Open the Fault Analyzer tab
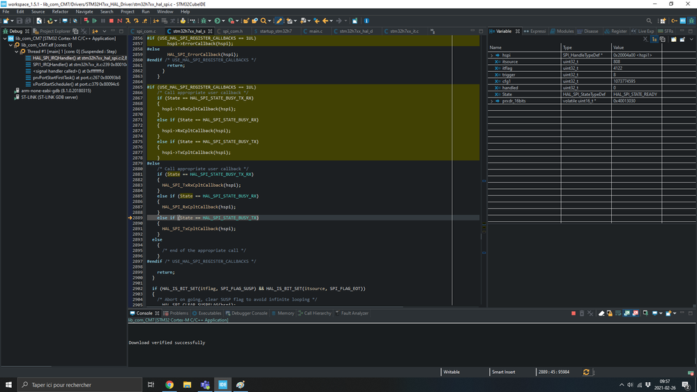The width and height of the screenshot is (697, 392). 352,313
